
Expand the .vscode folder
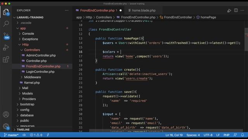coord(17,23)
